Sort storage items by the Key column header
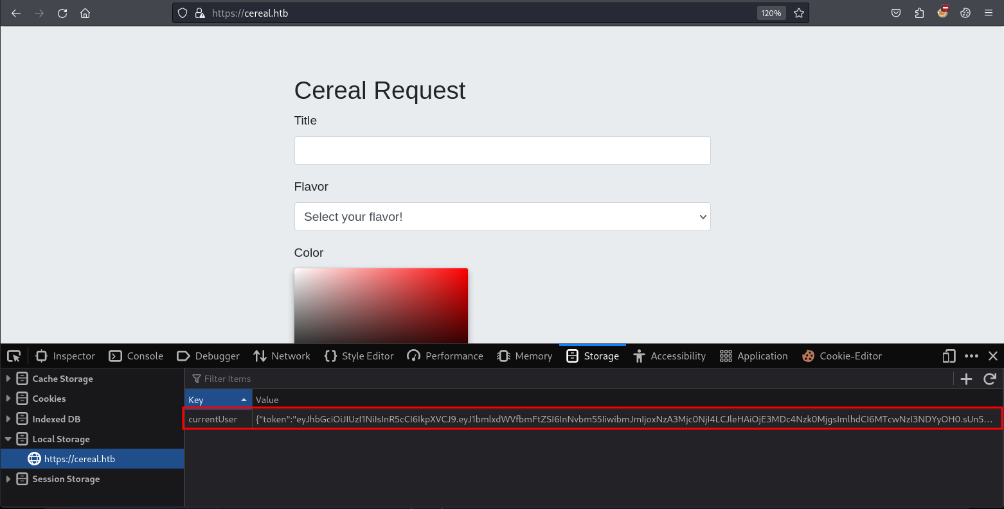1004x509 pixels. tap(217, 400)
